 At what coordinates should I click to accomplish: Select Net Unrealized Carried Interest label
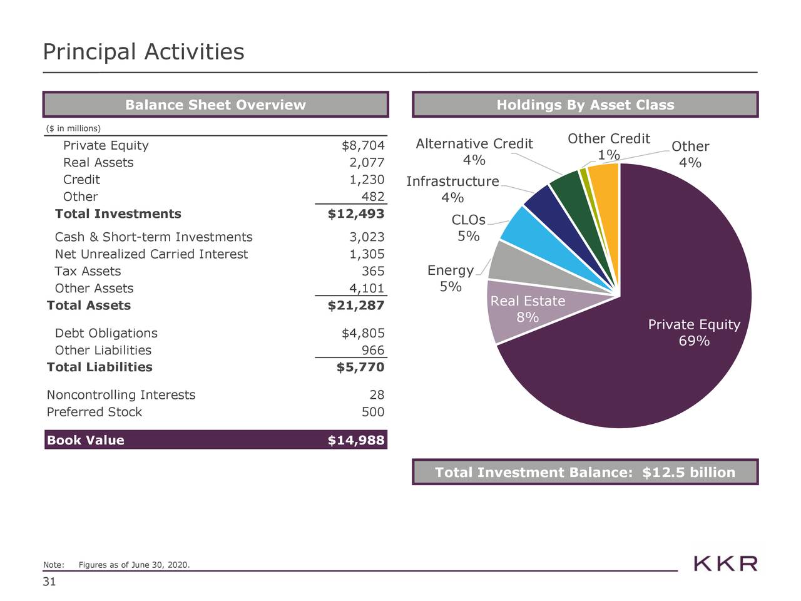[x=151, y=254]
